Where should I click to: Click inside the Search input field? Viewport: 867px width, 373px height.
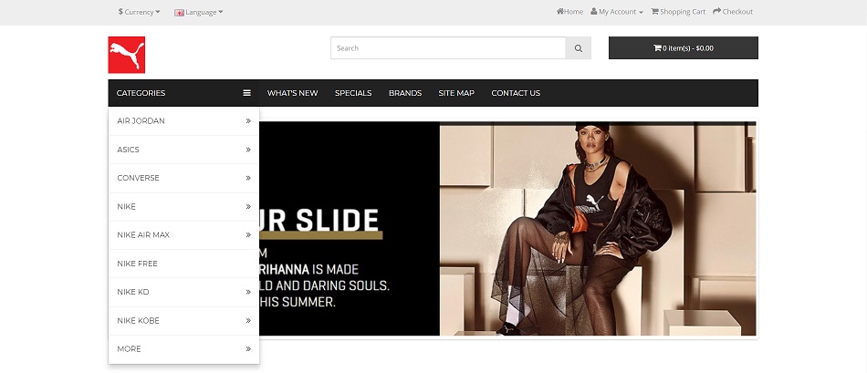click(448, 48)
